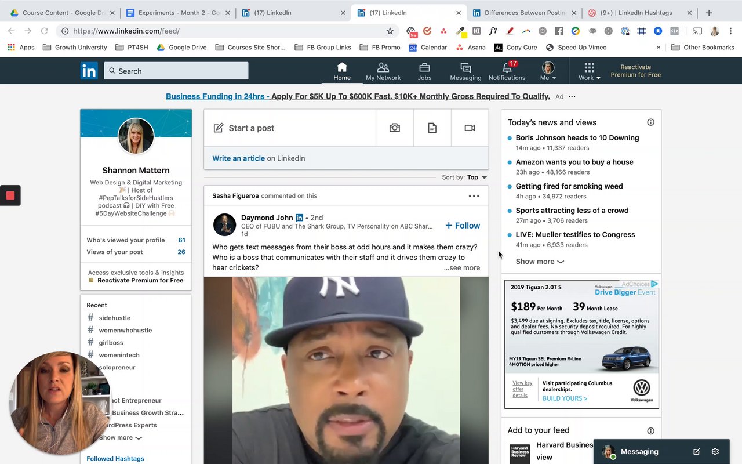Switch to Course Content Google Drive tab

(63, 13)
